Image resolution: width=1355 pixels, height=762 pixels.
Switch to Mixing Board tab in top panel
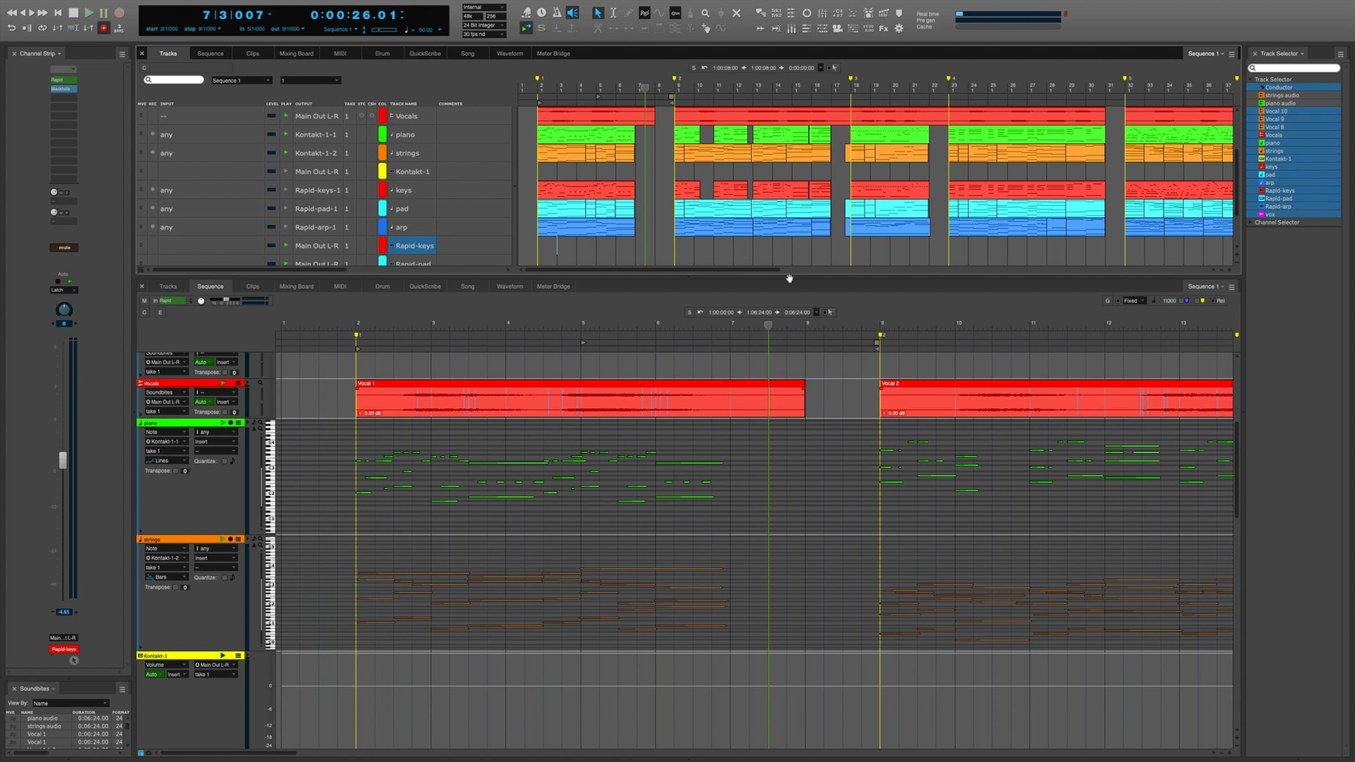pyautogui.click(x=296, y=54)
